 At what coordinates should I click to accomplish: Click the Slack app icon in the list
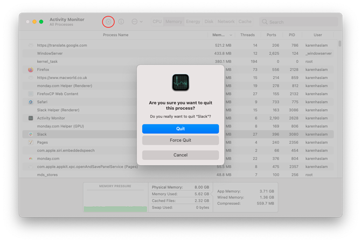coord(31,134)
